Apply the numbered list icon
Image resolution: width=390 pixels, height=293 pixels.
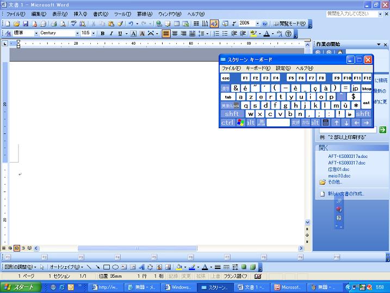(x=216, y=33)
